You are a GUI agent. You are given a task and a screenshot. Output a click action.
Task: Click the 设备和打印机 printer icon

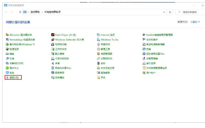click(7, 63)
